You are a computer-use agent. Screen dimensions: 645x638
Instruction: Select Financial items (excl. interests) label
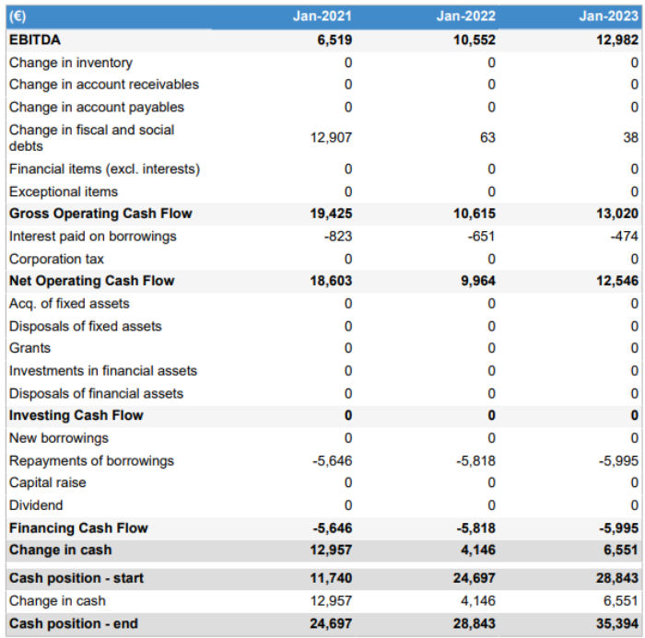tap(104, 169)
